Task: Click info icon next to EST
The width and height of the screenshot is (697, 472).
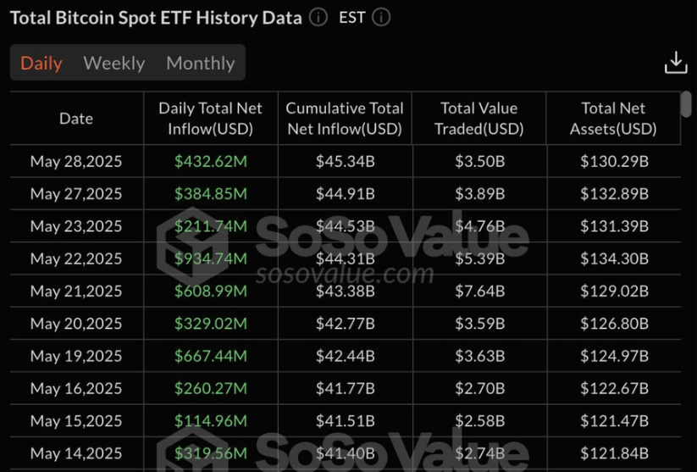Action: (381, 17)
